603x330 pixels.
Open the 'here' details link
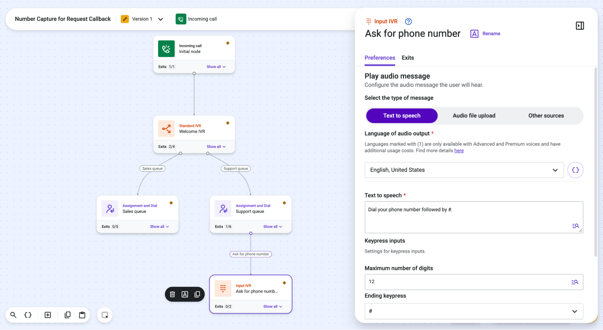click(x=459, y=151)
